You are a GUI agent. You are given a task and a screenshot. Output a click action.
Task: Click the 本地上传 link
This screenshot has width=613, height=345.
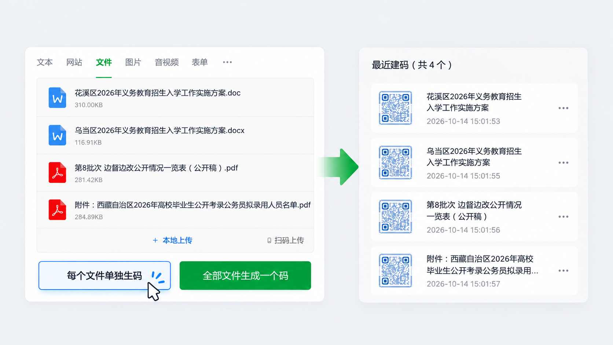click(x=172, y=241)
